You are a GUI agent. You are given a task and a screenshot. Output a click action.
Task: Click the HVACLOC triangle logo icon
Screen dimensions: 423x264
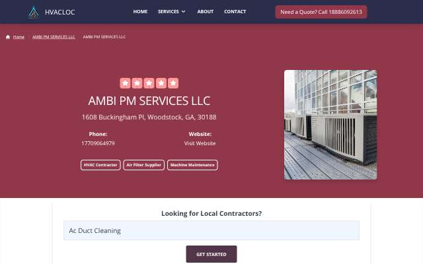point(34,12)
